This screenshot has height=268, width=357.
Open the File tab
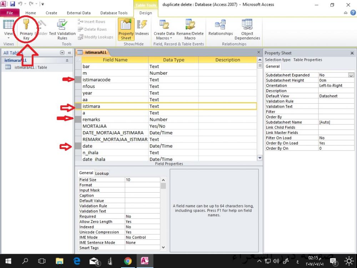tap(10, 13)
